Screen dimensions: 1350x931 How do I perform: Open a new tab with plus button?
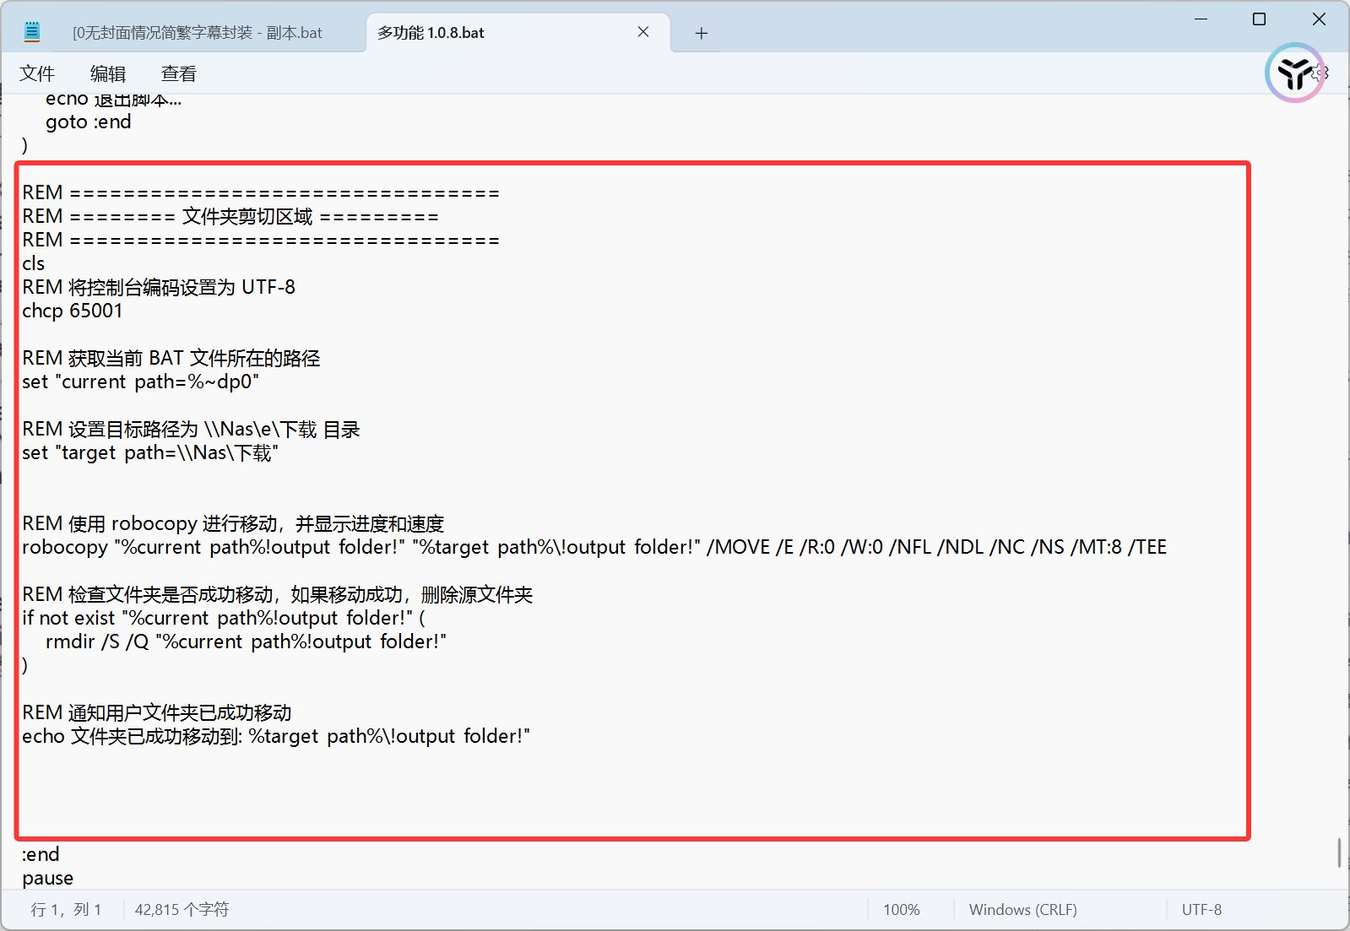click(x=701, y=33)
